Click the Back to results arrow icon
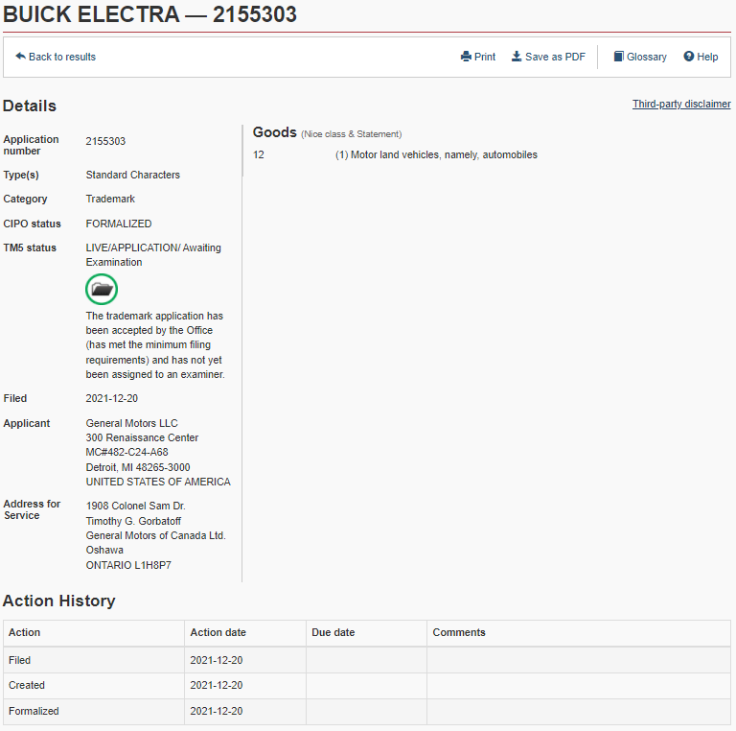Image resolution: width=736 pixels, height=731 pixels. click(x=20, y=57)
